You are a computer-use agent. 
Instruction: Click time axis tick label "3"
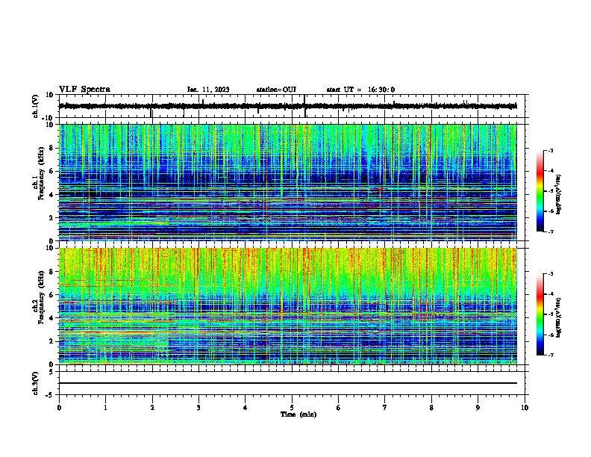coord(198,408)
